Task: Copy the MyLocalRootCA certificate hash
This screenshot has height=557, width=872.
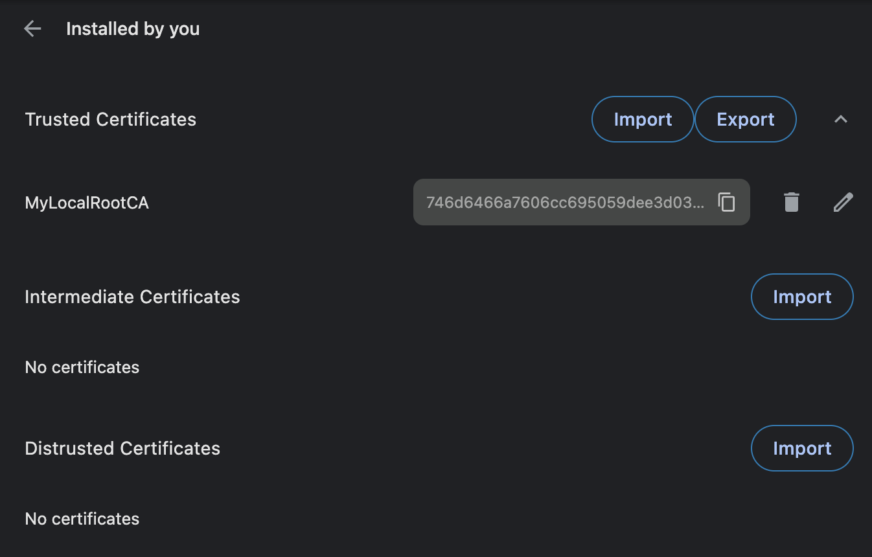Action: pos(726,202)
